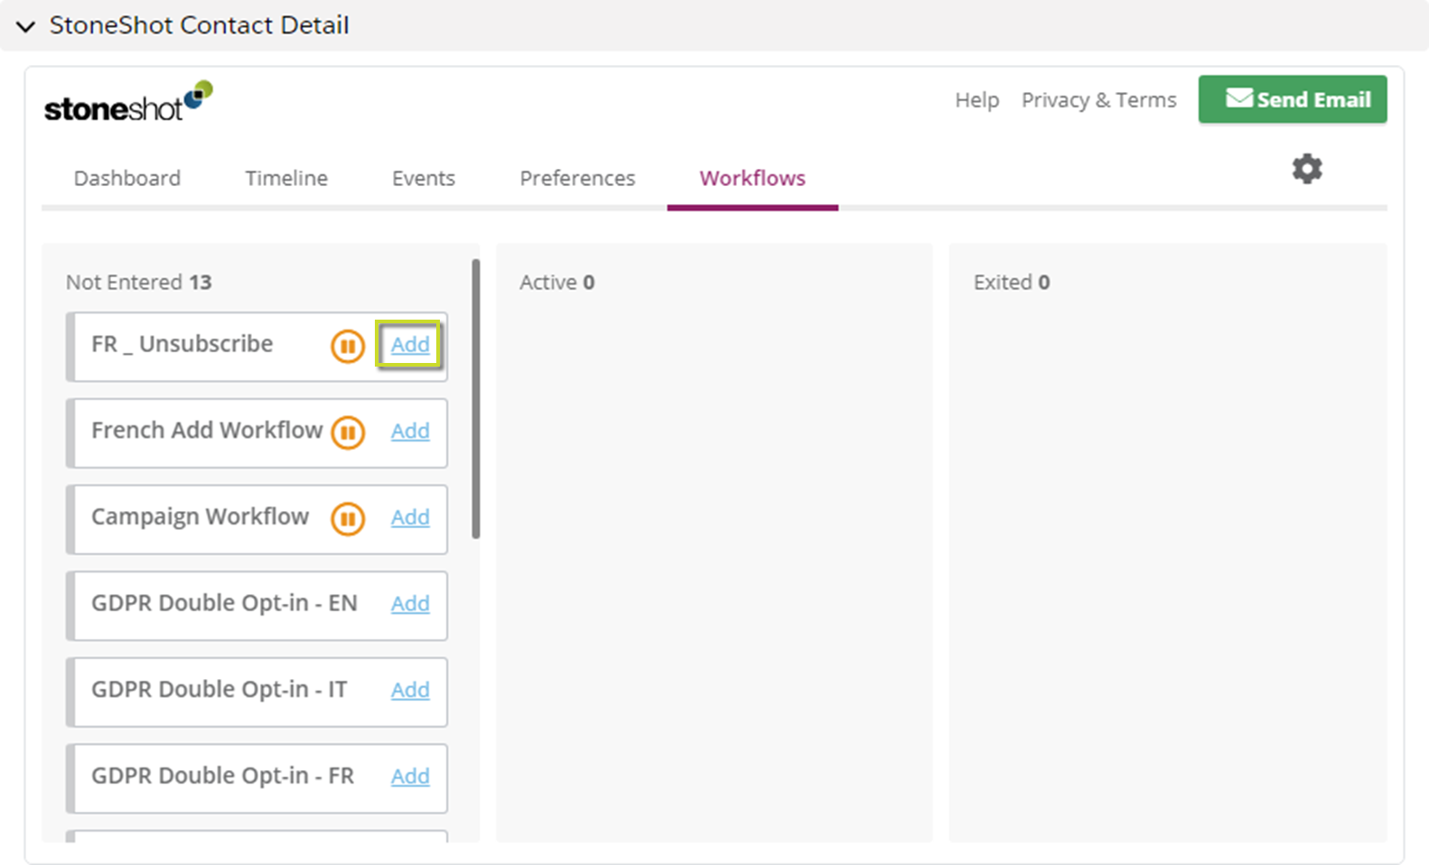
Task: Click the pause icon on French Add Workflow
Action: (348, 432)
